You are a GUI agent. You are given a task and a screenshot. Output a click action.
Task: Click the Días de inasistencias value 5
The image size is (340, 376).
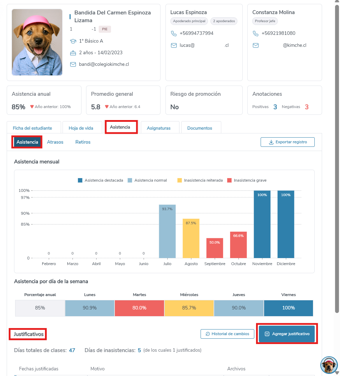click(x=139, y=350)
